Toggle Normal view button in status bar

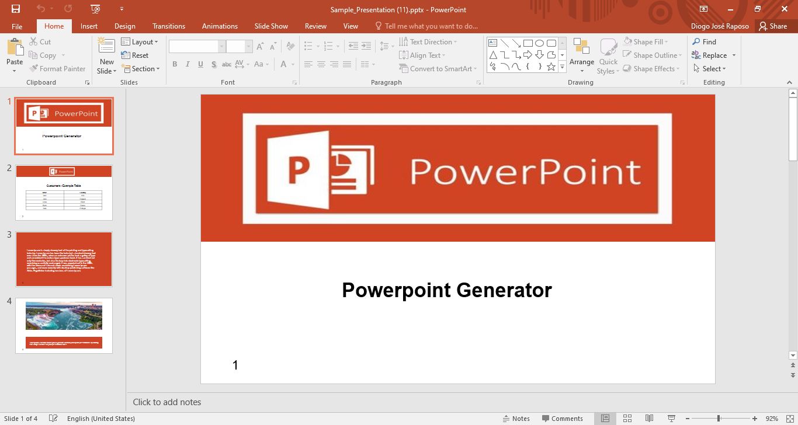605,419
